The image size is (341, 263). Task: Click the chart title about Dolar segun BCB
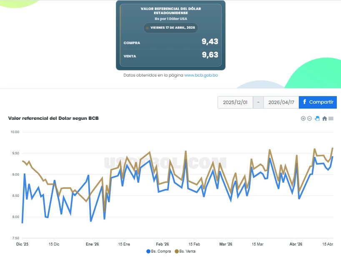point(53,118)
